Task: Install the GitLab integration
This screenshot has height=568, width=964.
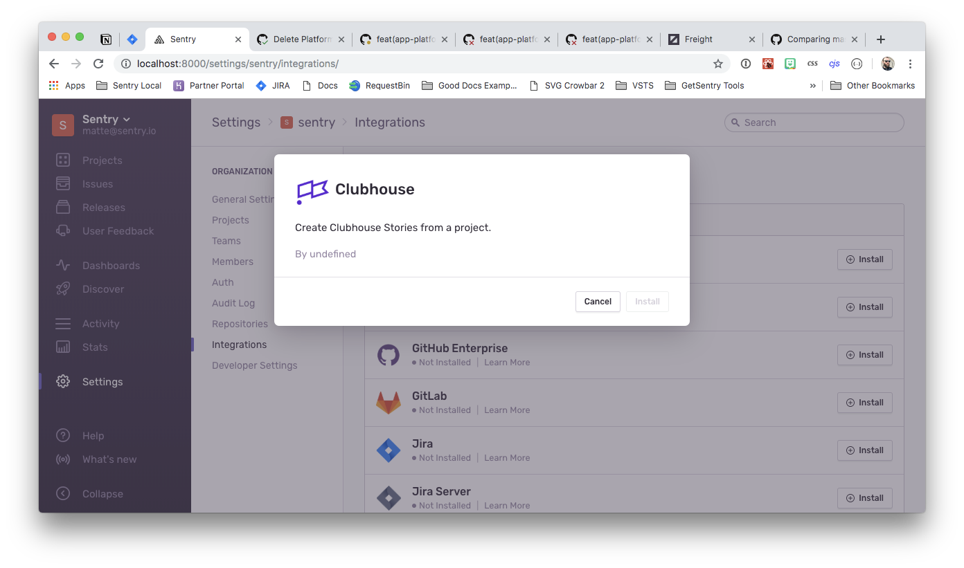Action: (x=864, y=403)
